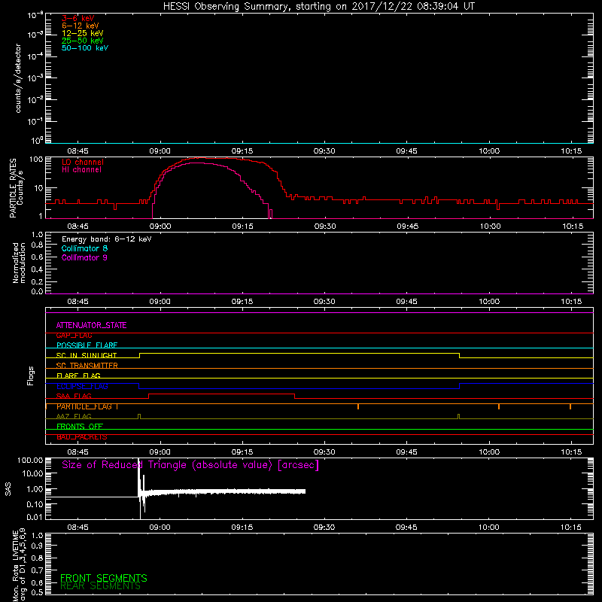The image size is (602, 602).
Task: Click the AAZ_FLAG pulse near 09:54
Action: point(458,417)
